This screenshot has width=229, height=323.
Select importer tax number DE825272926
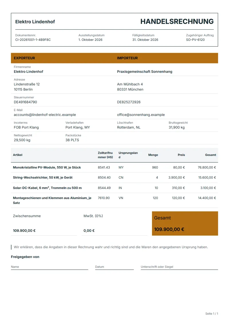coord(129,102)
